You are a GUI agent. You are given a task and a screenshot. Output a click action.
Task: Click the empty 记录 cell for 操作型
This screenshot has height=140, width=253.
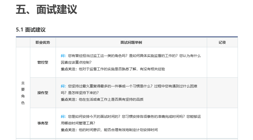click(222, 93)
